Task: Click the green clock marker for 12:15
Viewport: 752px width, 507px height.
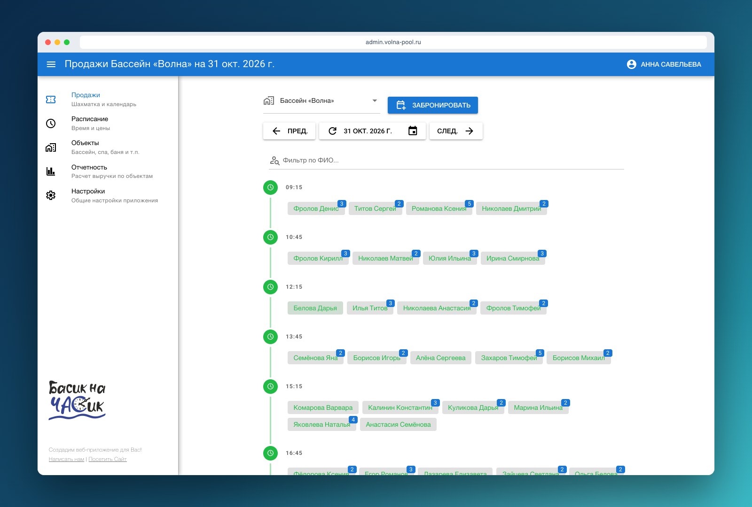Action: coord(270,287)
